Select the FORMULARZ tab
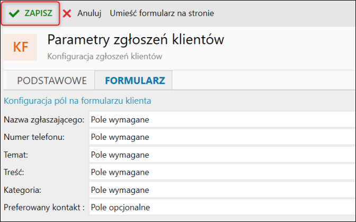 click(135, 81)
